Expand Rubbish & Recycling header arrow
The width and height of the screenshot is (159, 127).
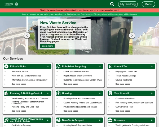click(100, 66)
